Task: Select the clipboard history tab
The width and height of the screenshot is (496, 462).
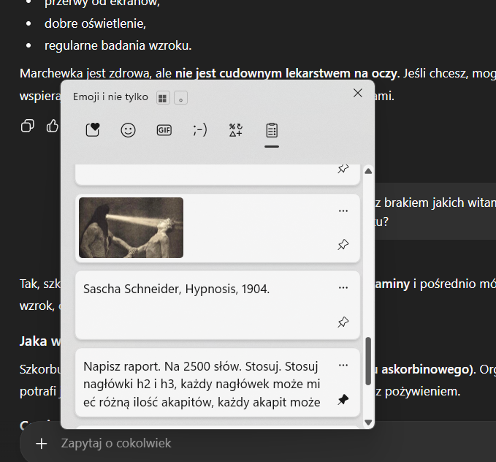Action: tap(271, 130)
